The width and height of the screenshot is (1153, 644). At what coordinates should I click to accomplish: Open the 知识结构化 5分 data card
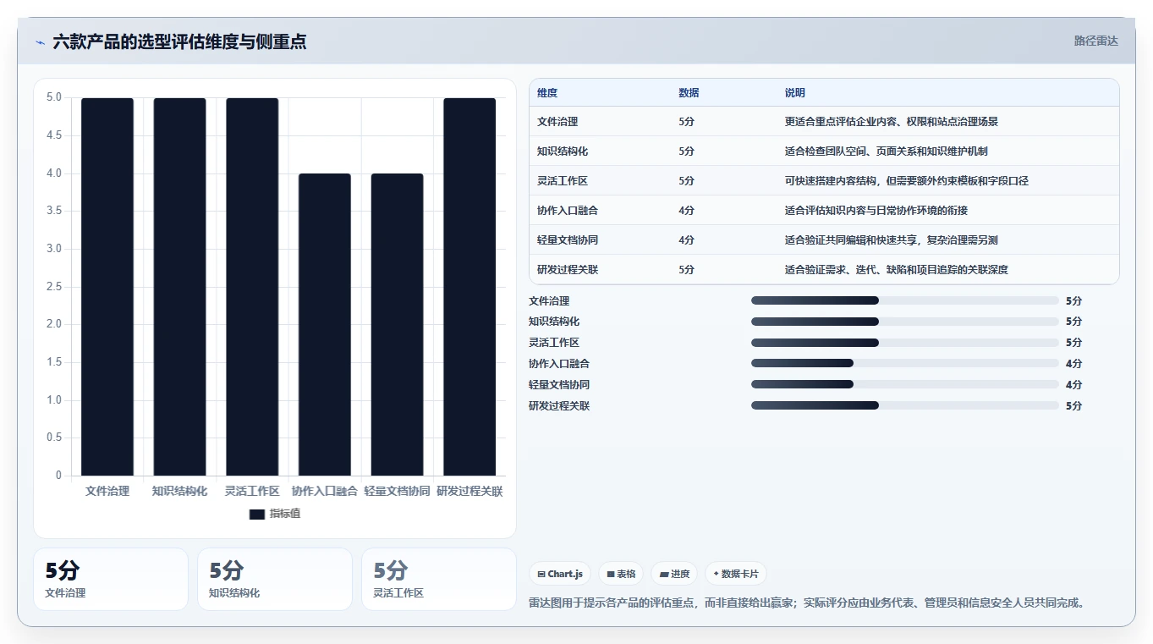275,579
